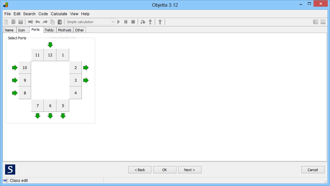Click the Paste clipboard icon

click(60, 22)
